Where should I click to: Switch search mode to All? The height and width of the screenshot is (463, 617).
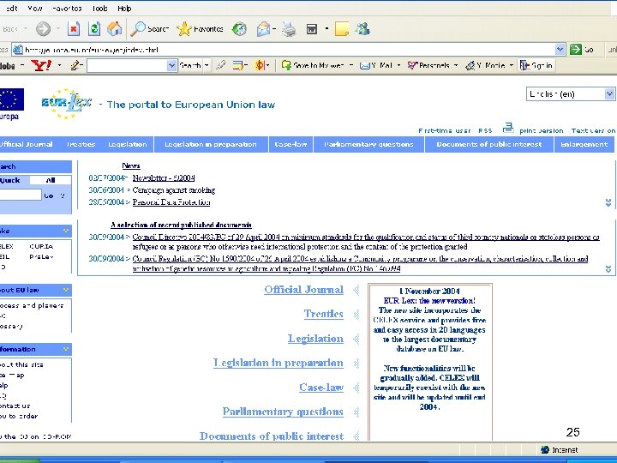click(51, 180)
